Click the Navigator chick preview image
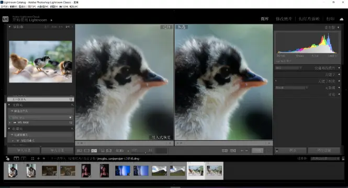Screen dimensions: 348x188 [x=41, y=62]
